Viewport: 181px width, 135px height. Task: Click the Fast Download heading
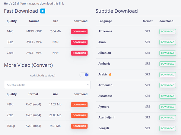21,11
